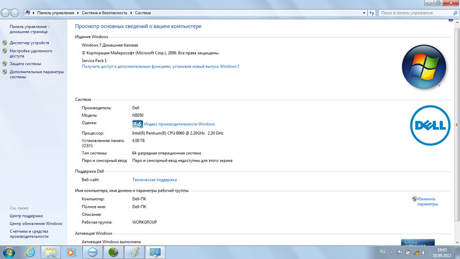Expand arrow after Панель управления breadcrumb
460x259 pixels.
point(78,13)
